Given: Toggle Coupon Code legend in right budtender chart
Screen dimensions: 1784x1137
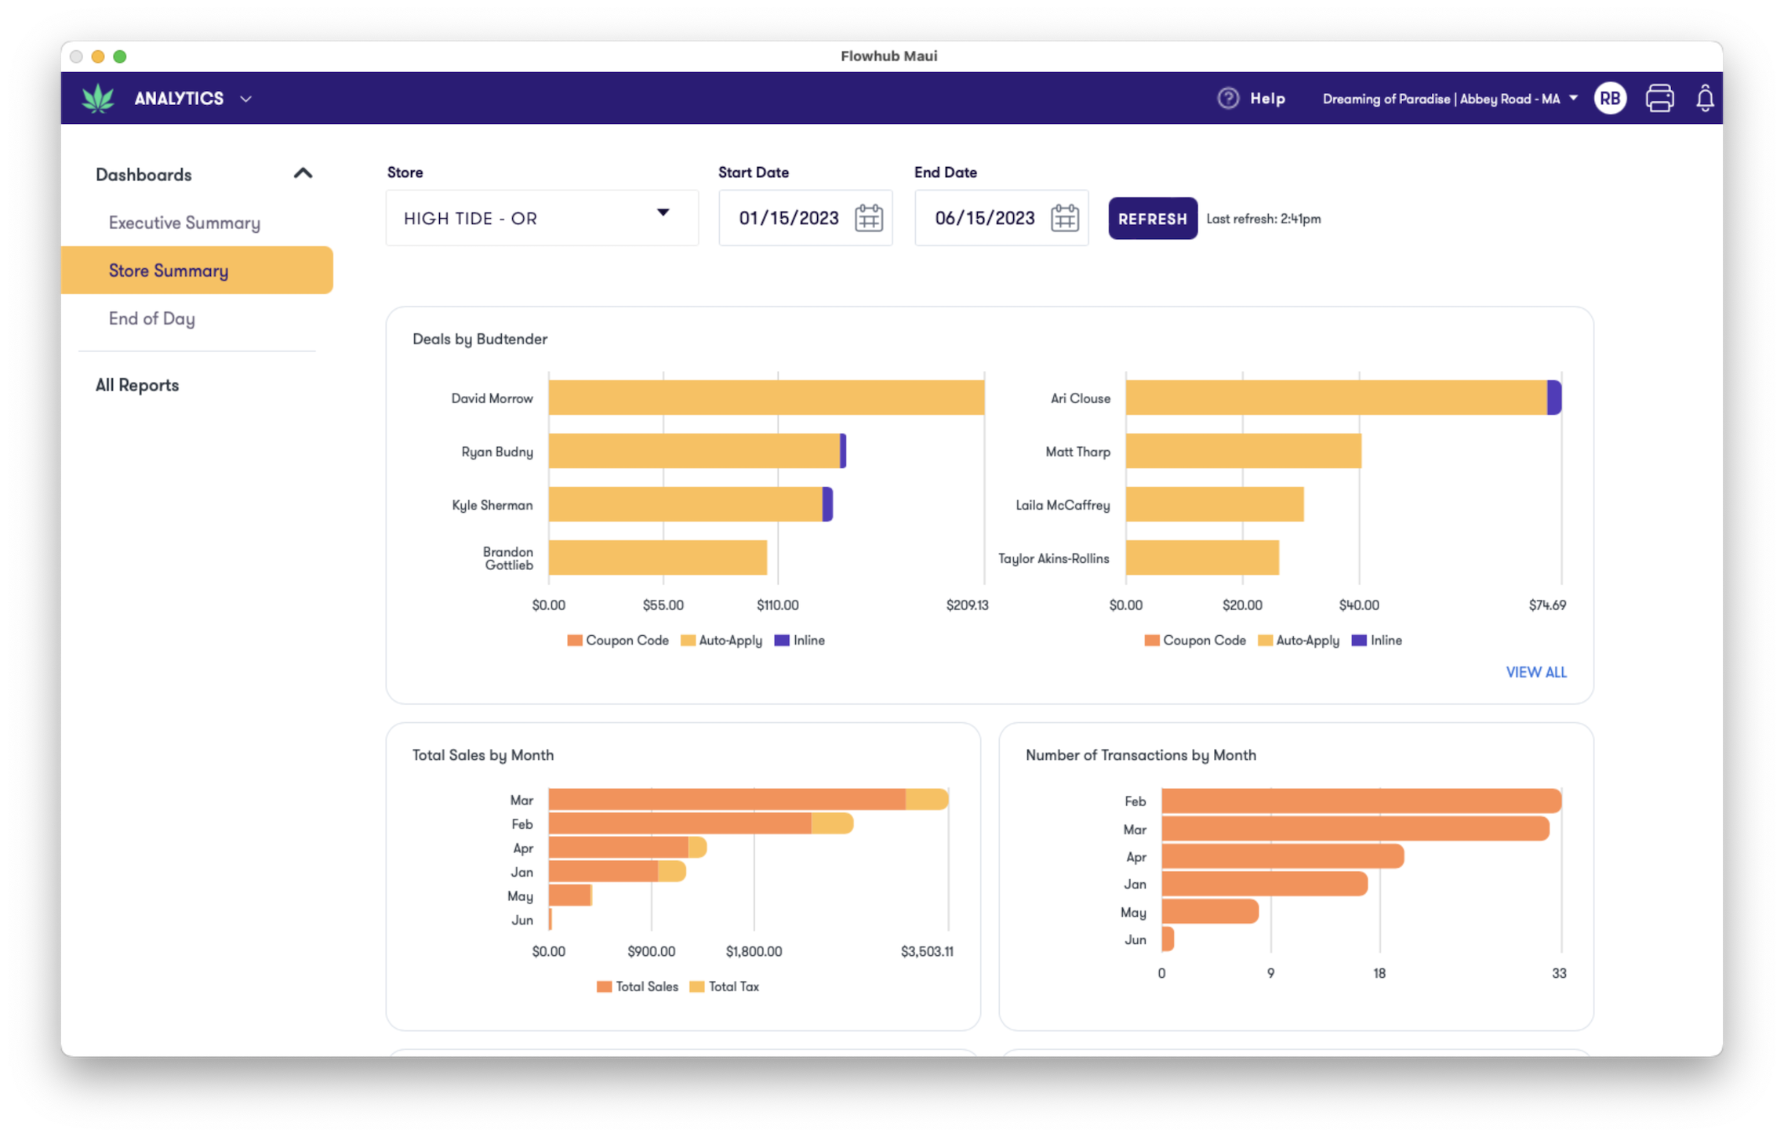Looking at the screenshot, I should (1195, 641).
